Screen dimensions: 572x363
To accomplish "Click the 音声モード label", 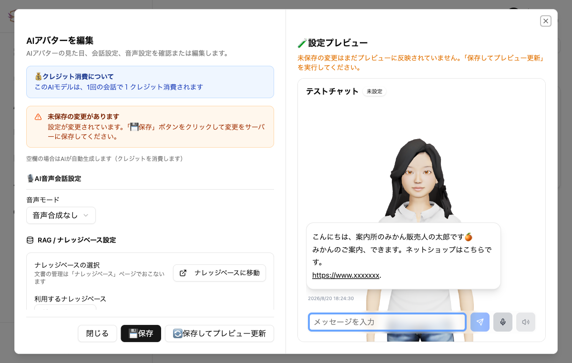I will [43, 200].
